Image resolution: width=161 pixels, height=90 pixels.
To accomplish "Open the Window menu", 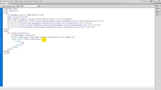I will point(36,1).
